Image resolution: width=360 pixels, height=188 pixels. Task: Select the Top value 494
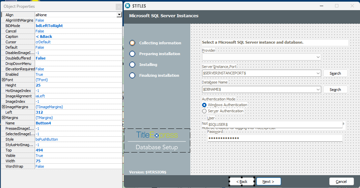39,150
